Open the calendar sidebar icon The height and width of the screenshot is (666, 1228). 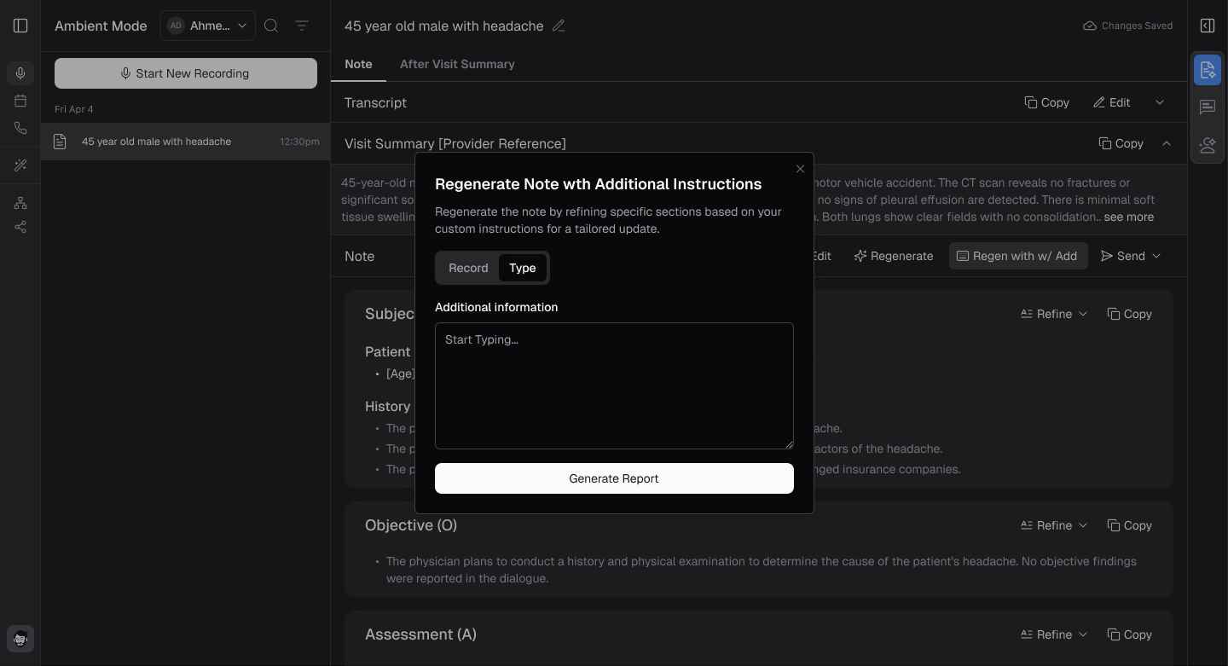pos(20,101)
